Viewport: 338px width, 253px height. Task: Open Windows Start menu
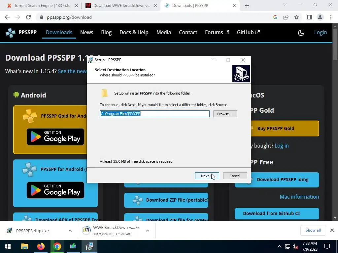[x=8, y=246]
